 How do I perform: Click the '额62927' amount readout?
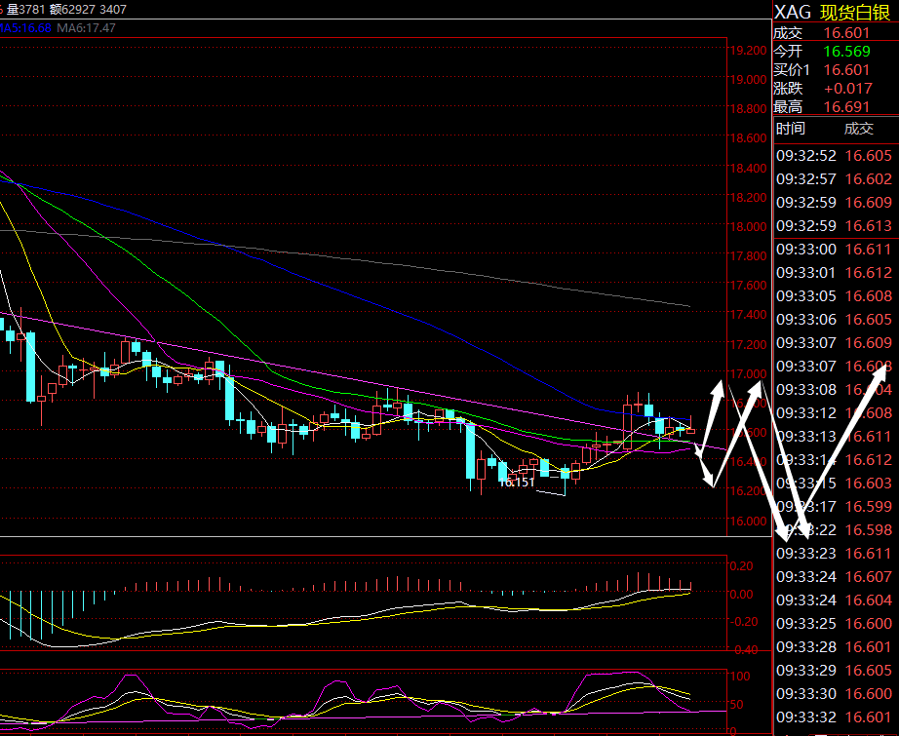coord(72,9)
